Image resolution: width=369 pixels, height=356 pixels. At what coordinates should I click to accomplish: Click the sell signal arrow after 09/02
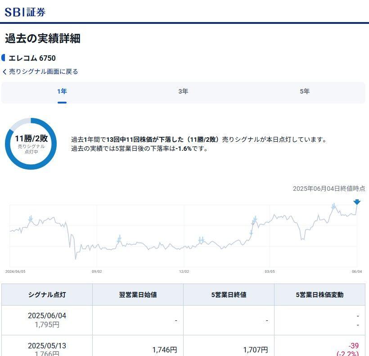click(x=119, y=239)
